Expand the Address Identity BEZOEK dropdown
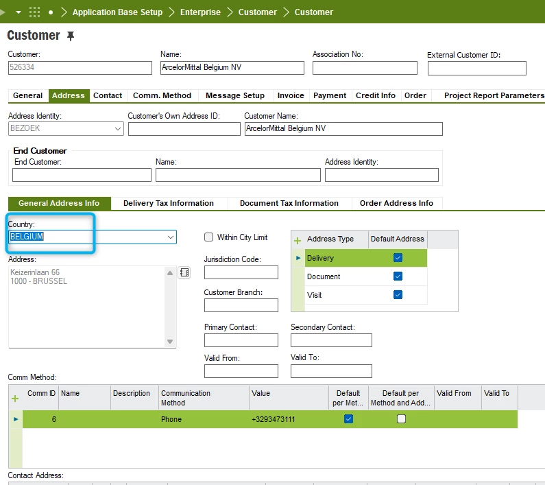The width and height of the screenshot is (545, 485). point(118,129)
